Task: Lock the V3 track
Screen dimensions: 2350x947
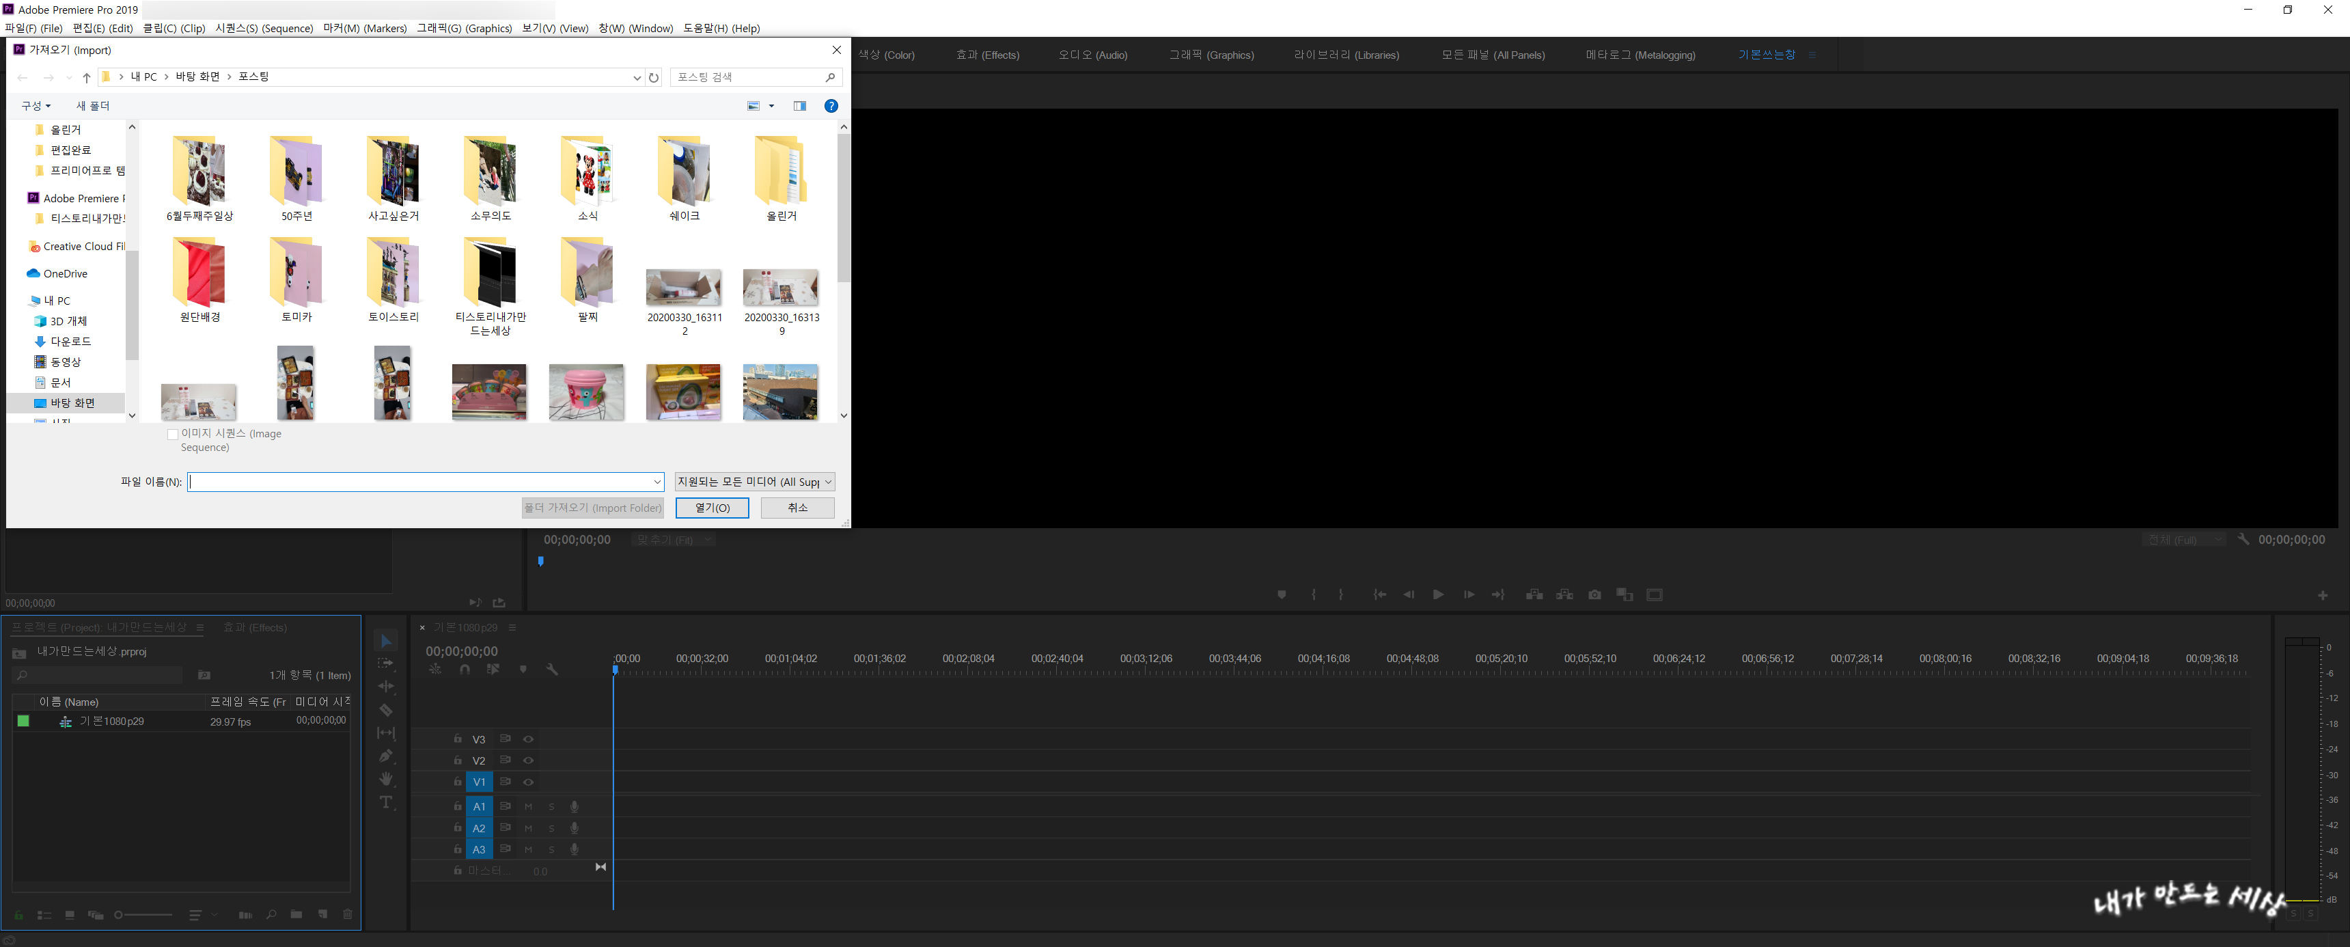Action: [x=457, y=739]
